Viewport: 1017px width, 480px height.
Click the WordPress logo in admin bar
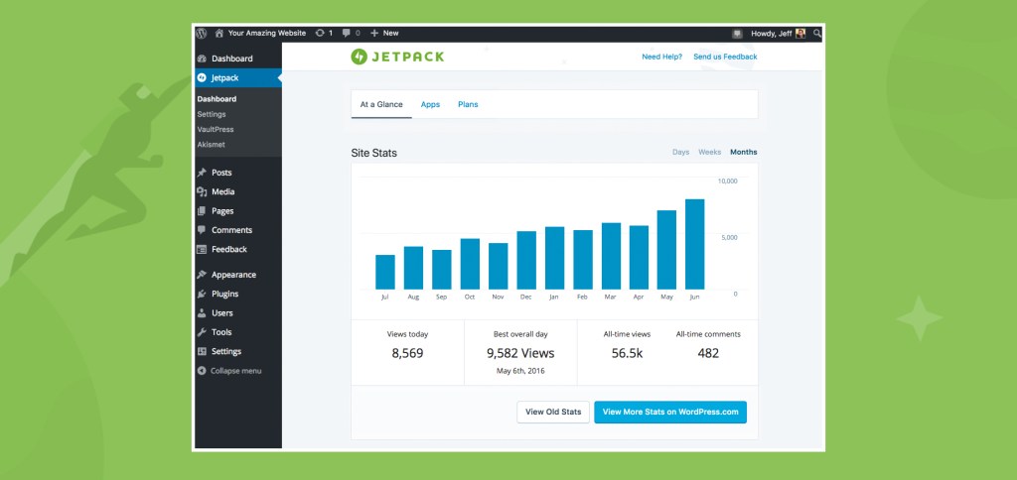tap(202, 33)
